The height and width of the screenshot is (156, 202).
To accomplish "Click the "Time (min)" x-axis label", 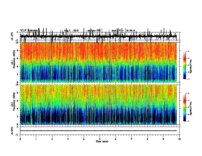I will 102,141.
